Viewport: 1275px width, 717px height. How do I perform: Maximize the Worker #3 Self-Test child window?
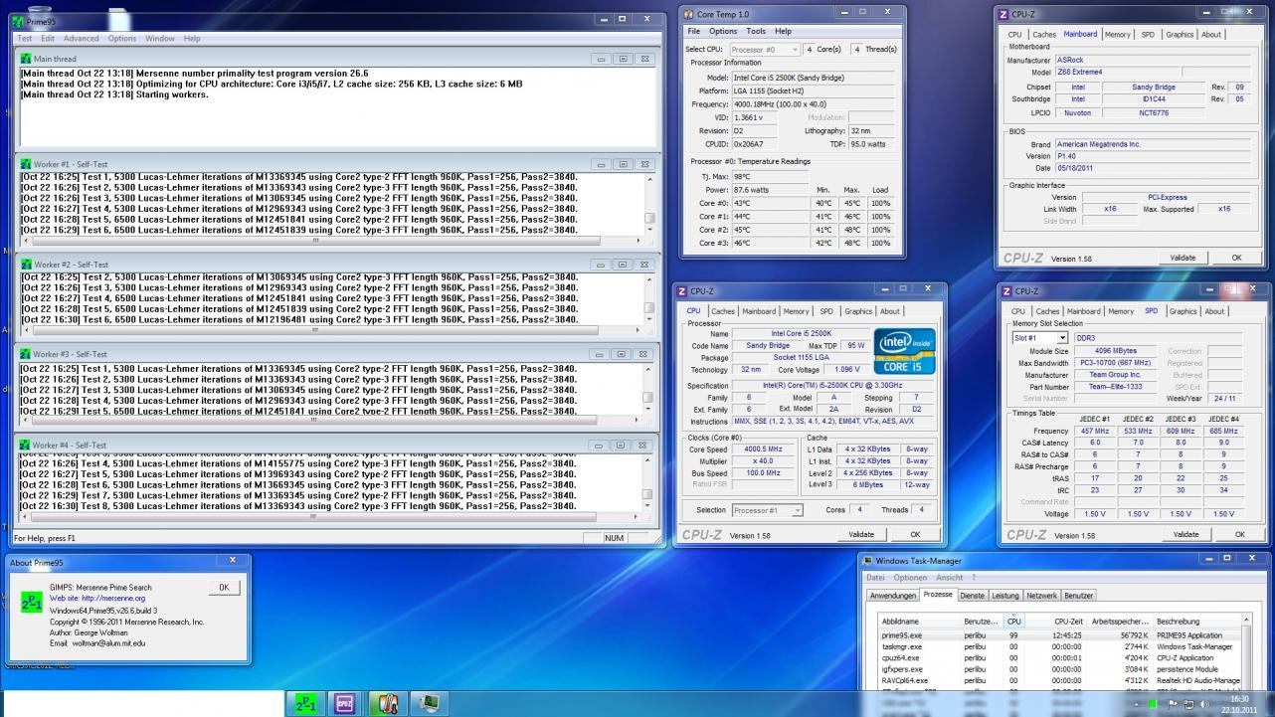[x=622, y=354]
